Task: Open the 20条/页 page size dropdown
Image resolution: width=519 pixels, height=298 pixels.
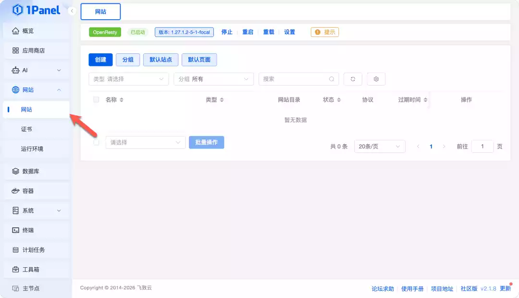Action: click(380, 146)
